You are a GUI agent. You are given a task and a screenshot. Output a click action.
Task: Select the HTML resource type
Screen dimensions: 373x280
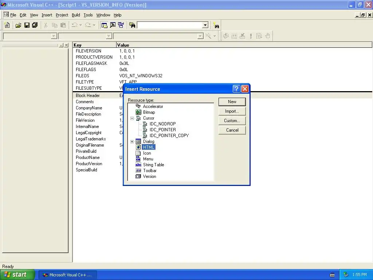pyautogui.click(x=149, y=147)
